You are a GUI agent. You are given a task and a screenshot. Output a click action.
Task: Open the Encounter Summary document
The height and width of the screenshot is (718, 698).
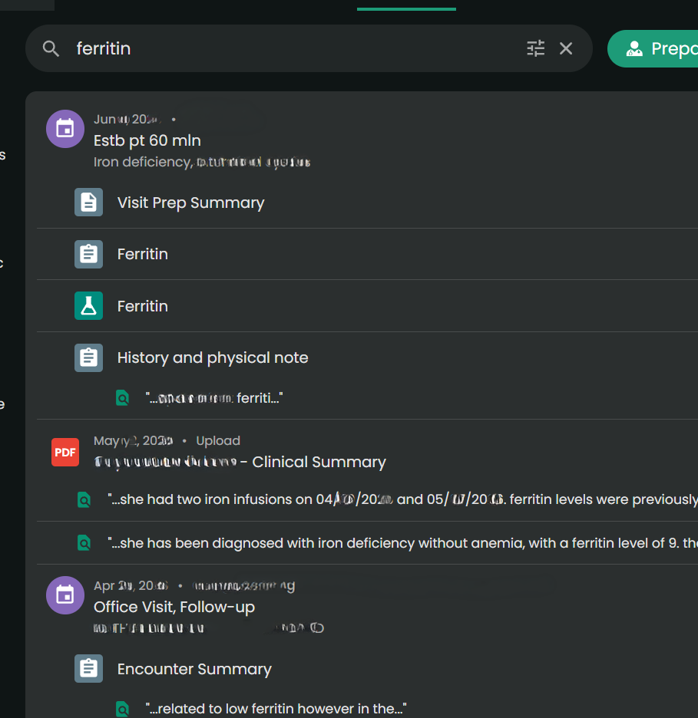[x=194, y=669]
